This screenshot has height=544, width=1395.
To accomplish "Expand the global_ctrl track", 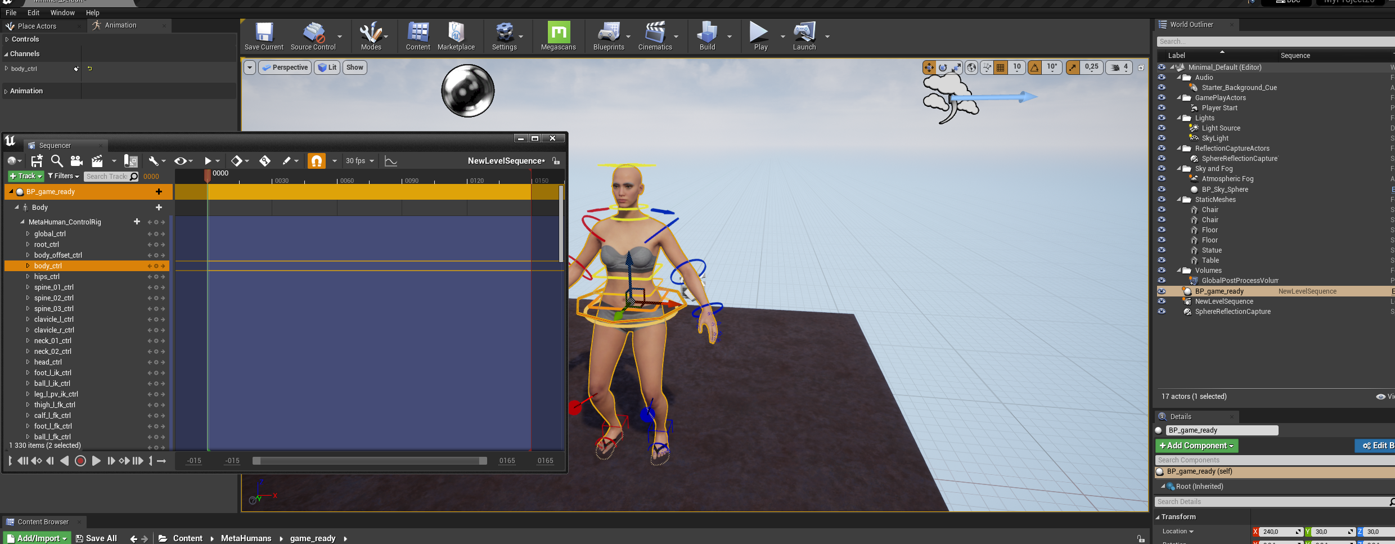I will point(28,233).
